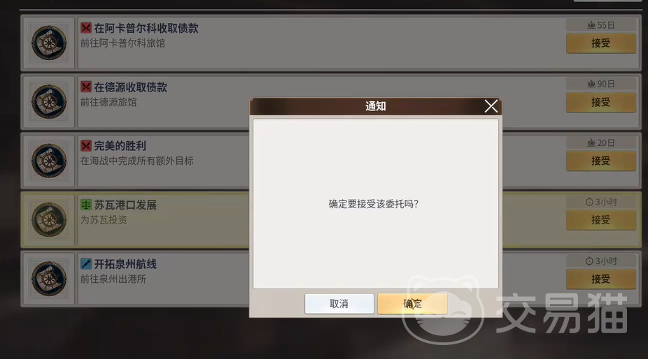Click the 取消 cancel button
Viewport: 648px width, 359px height.
(x=339, y=304)
